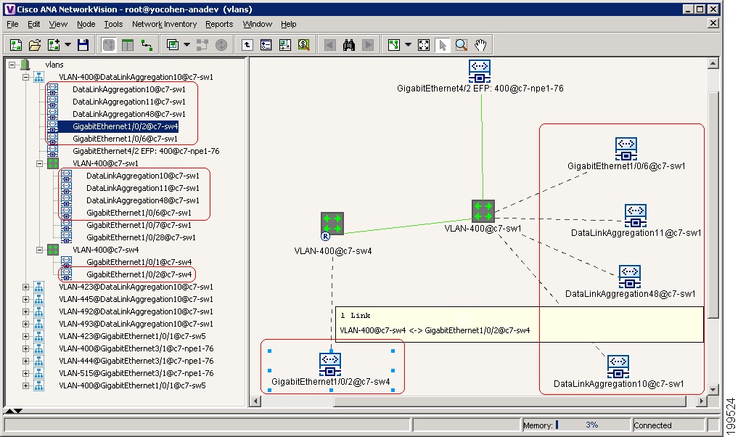Viewport: 738px width, 437px height.
Task: Select GigabitEthernet1/0/1@c7-sw4 tree item
Action: click(x=139, y=262)
